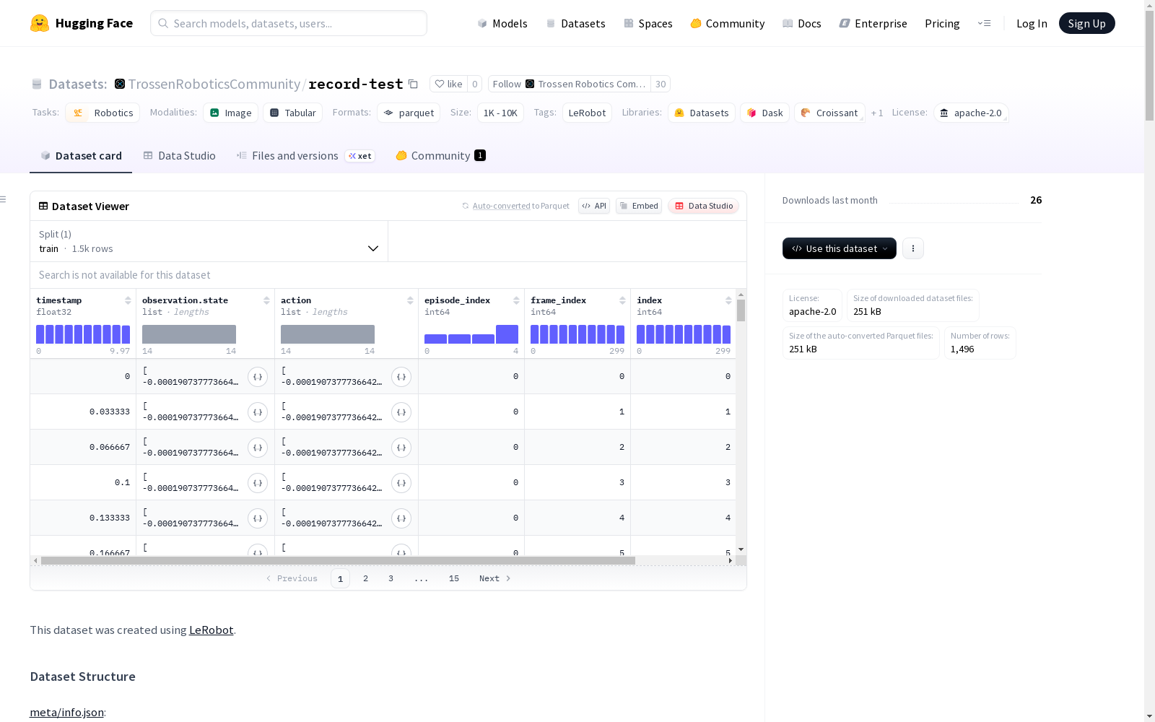
Task: Open the left sidebar table of contents icon
Action: pyautogui.click(x=3, y=199)
